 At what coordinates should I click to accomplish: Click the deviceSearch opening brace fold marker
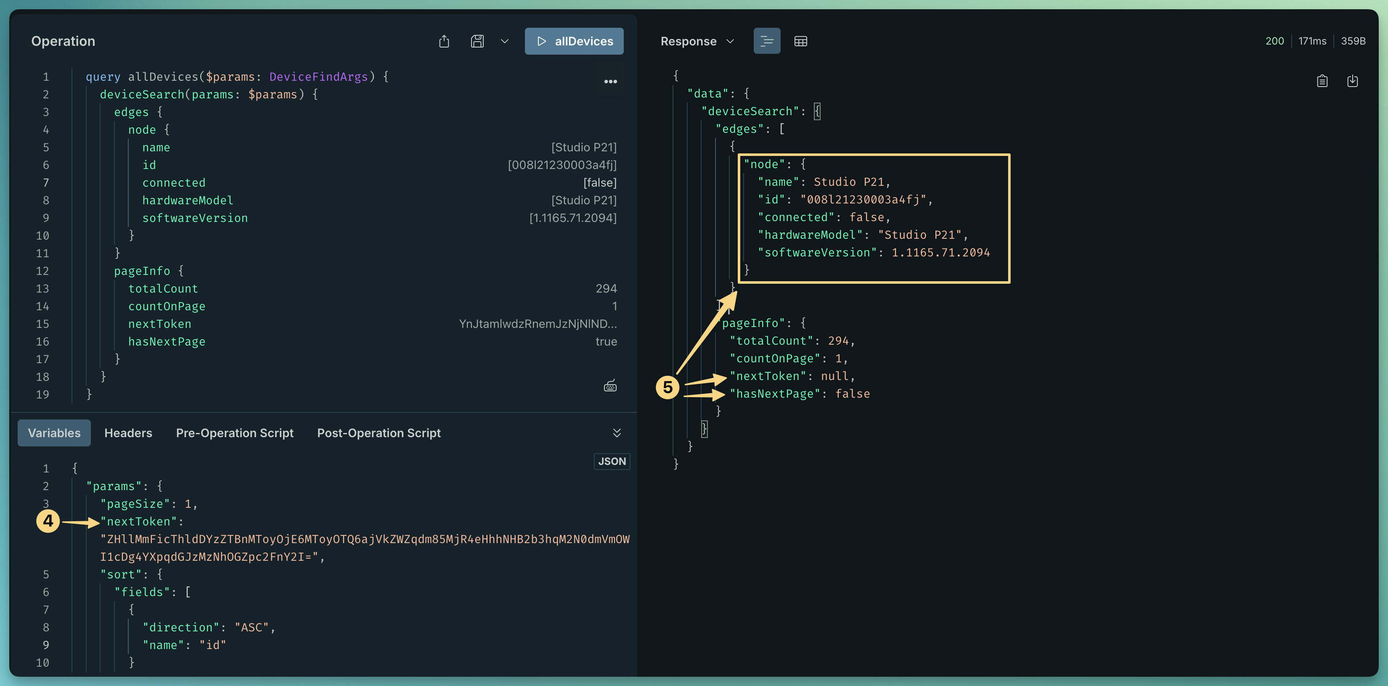(817, 111)
